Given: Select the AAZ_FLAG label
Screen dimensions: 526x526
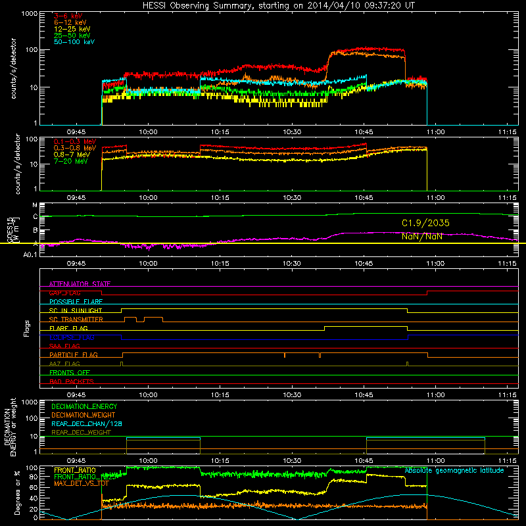Looking at the screenshot, I should pos(64,364).
